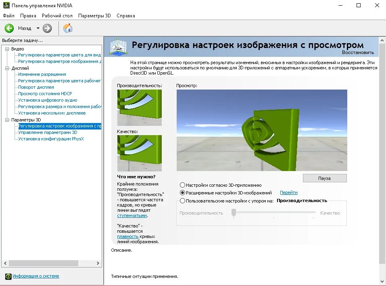The image size is (386, 286).
Task: Click the main panel scroll-down arrow
Action: pos(382,281)
